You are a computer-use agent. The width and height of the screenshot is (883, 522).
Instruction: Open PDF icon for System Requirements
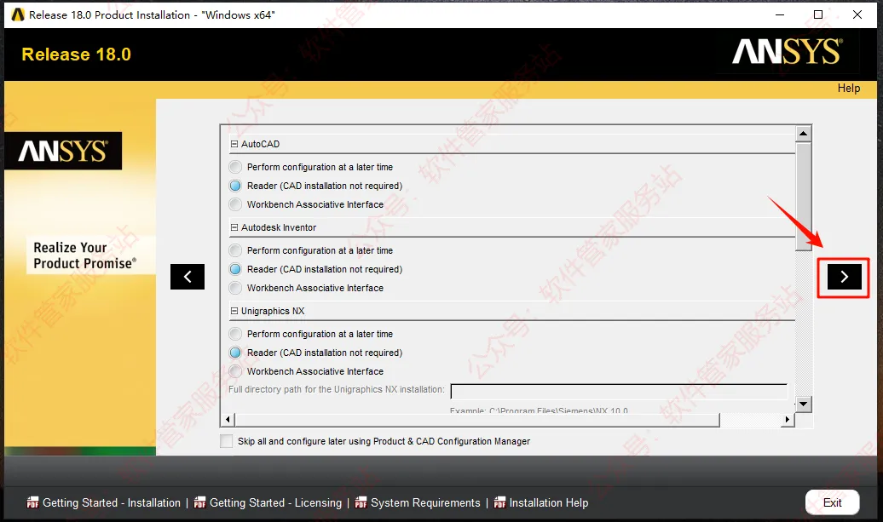(361, 503)
